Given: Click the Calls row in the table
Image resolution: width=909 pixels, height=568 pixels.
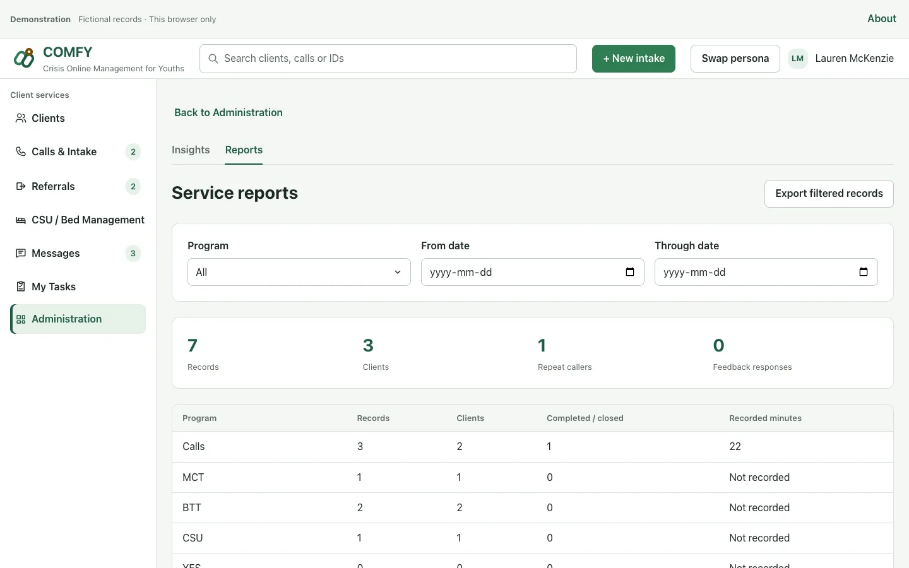Looking at the screenshot, I should click(x=533, y=447).
